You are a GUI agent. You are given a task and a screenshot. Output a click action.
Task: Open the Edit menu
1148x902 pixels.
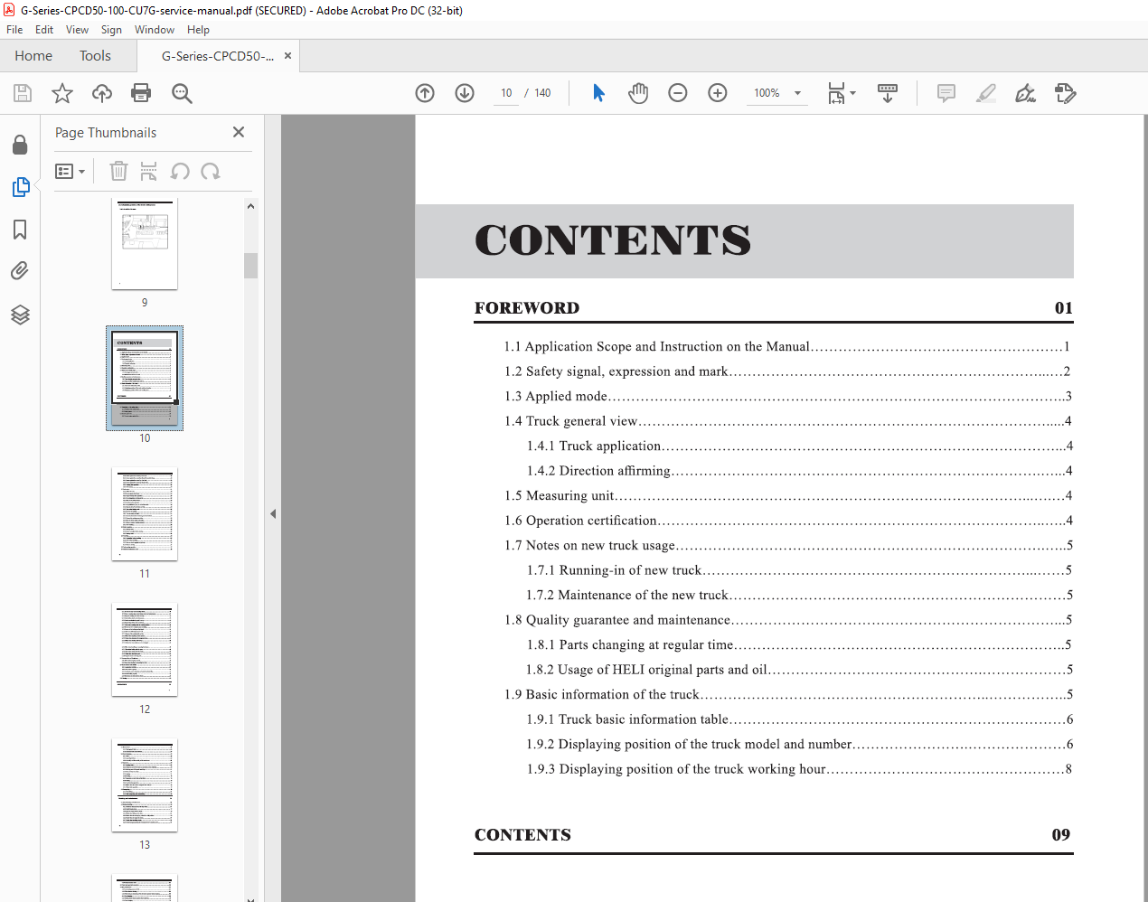[44, 30]
